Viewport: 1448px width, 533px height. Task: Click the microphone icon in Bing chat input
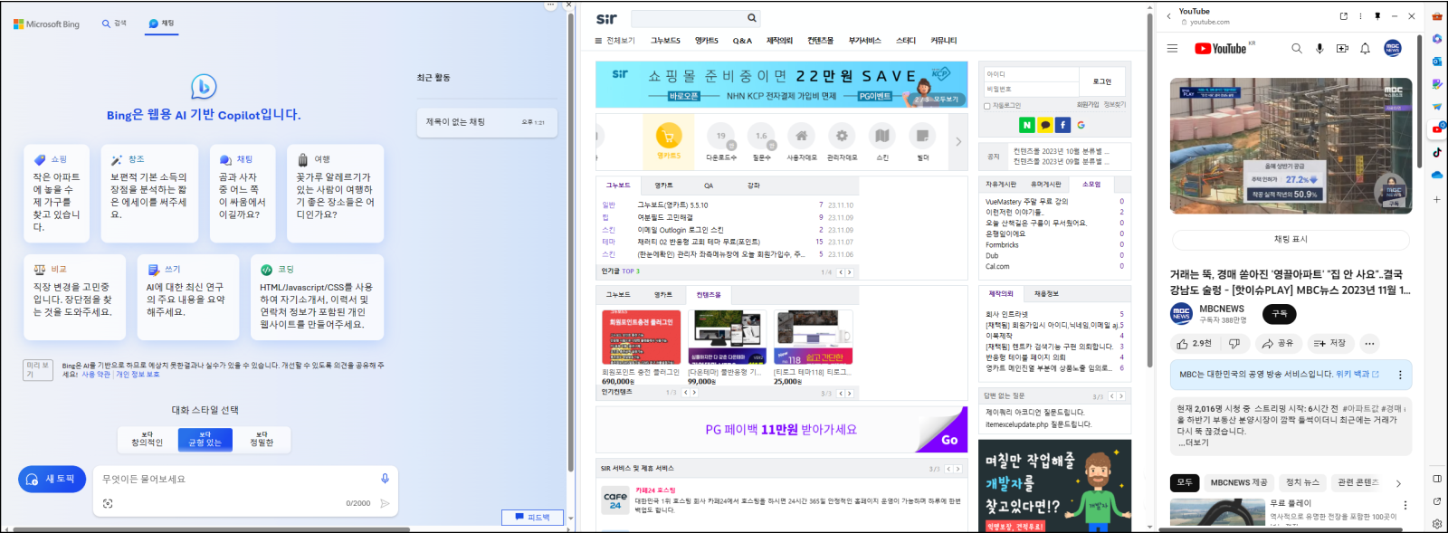(385, 479)
